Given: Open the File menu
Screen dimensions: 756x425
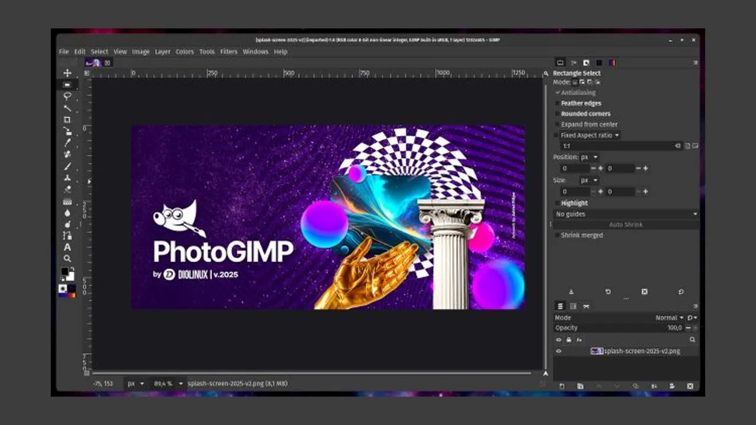Looking at the screenshot, I should 64,52.
